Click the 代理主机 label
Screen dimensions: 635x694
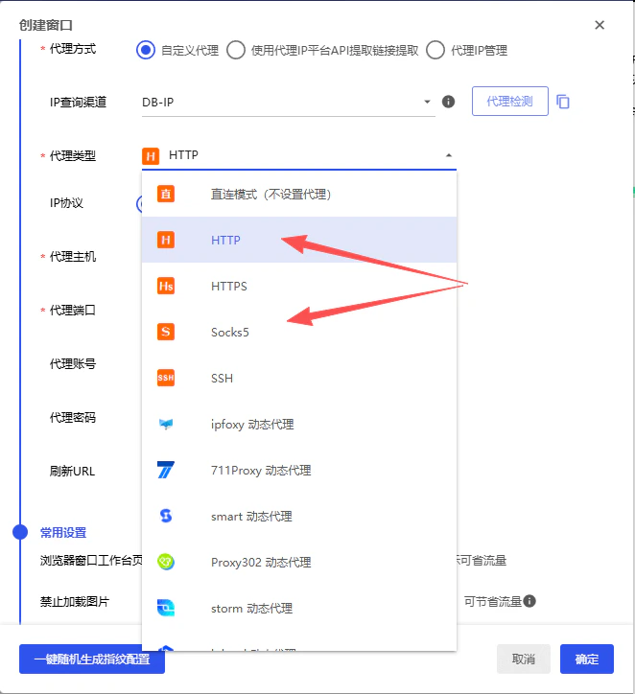(73, 257)
